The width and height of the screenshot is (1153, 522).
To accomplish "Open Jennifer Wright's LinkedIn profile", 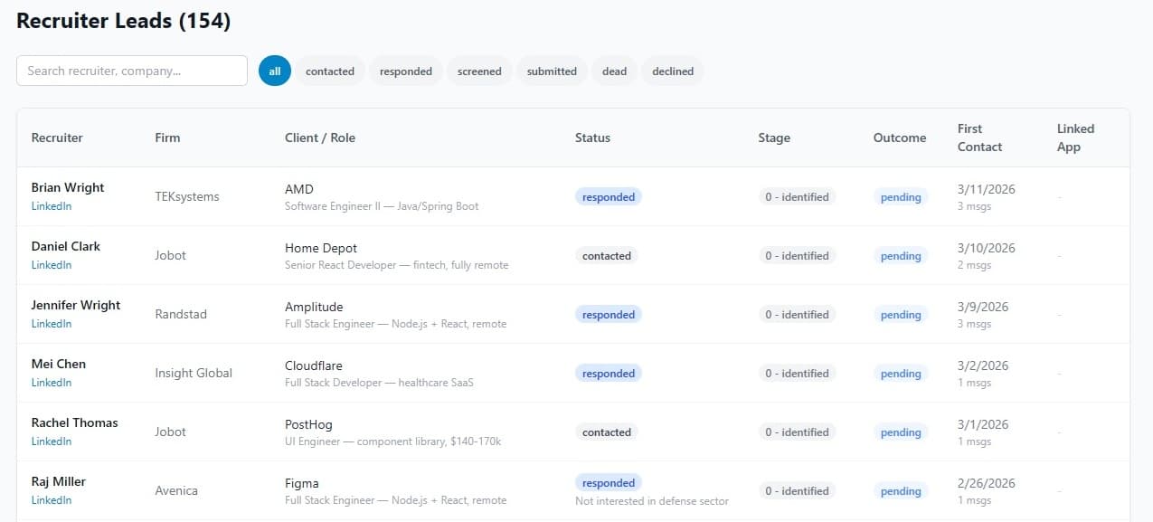I will tap(52, 324).
